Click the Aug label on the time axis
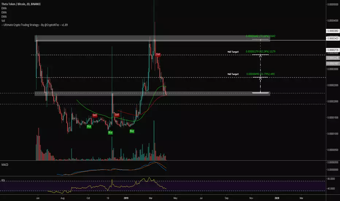This screenshot has width=340, height=201. click(x=62, y=198)
